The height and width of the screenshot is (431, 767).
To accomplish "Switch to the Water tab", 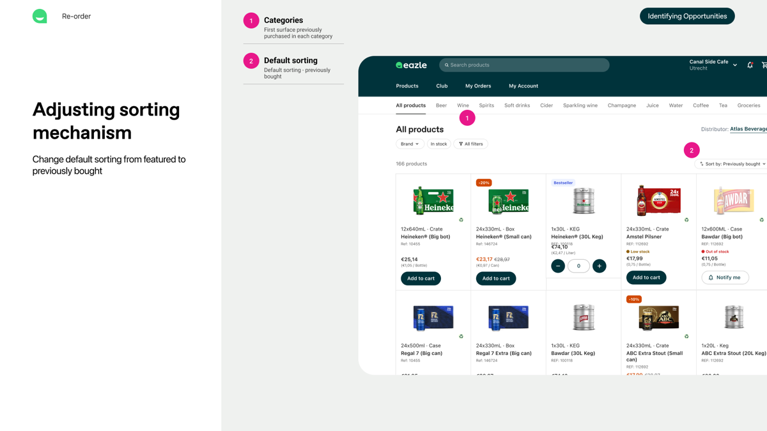I will tap(676, 105).
